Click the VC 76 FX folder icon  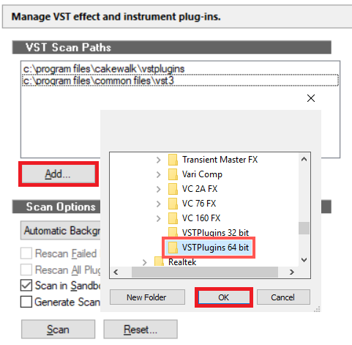click(173, 204)
